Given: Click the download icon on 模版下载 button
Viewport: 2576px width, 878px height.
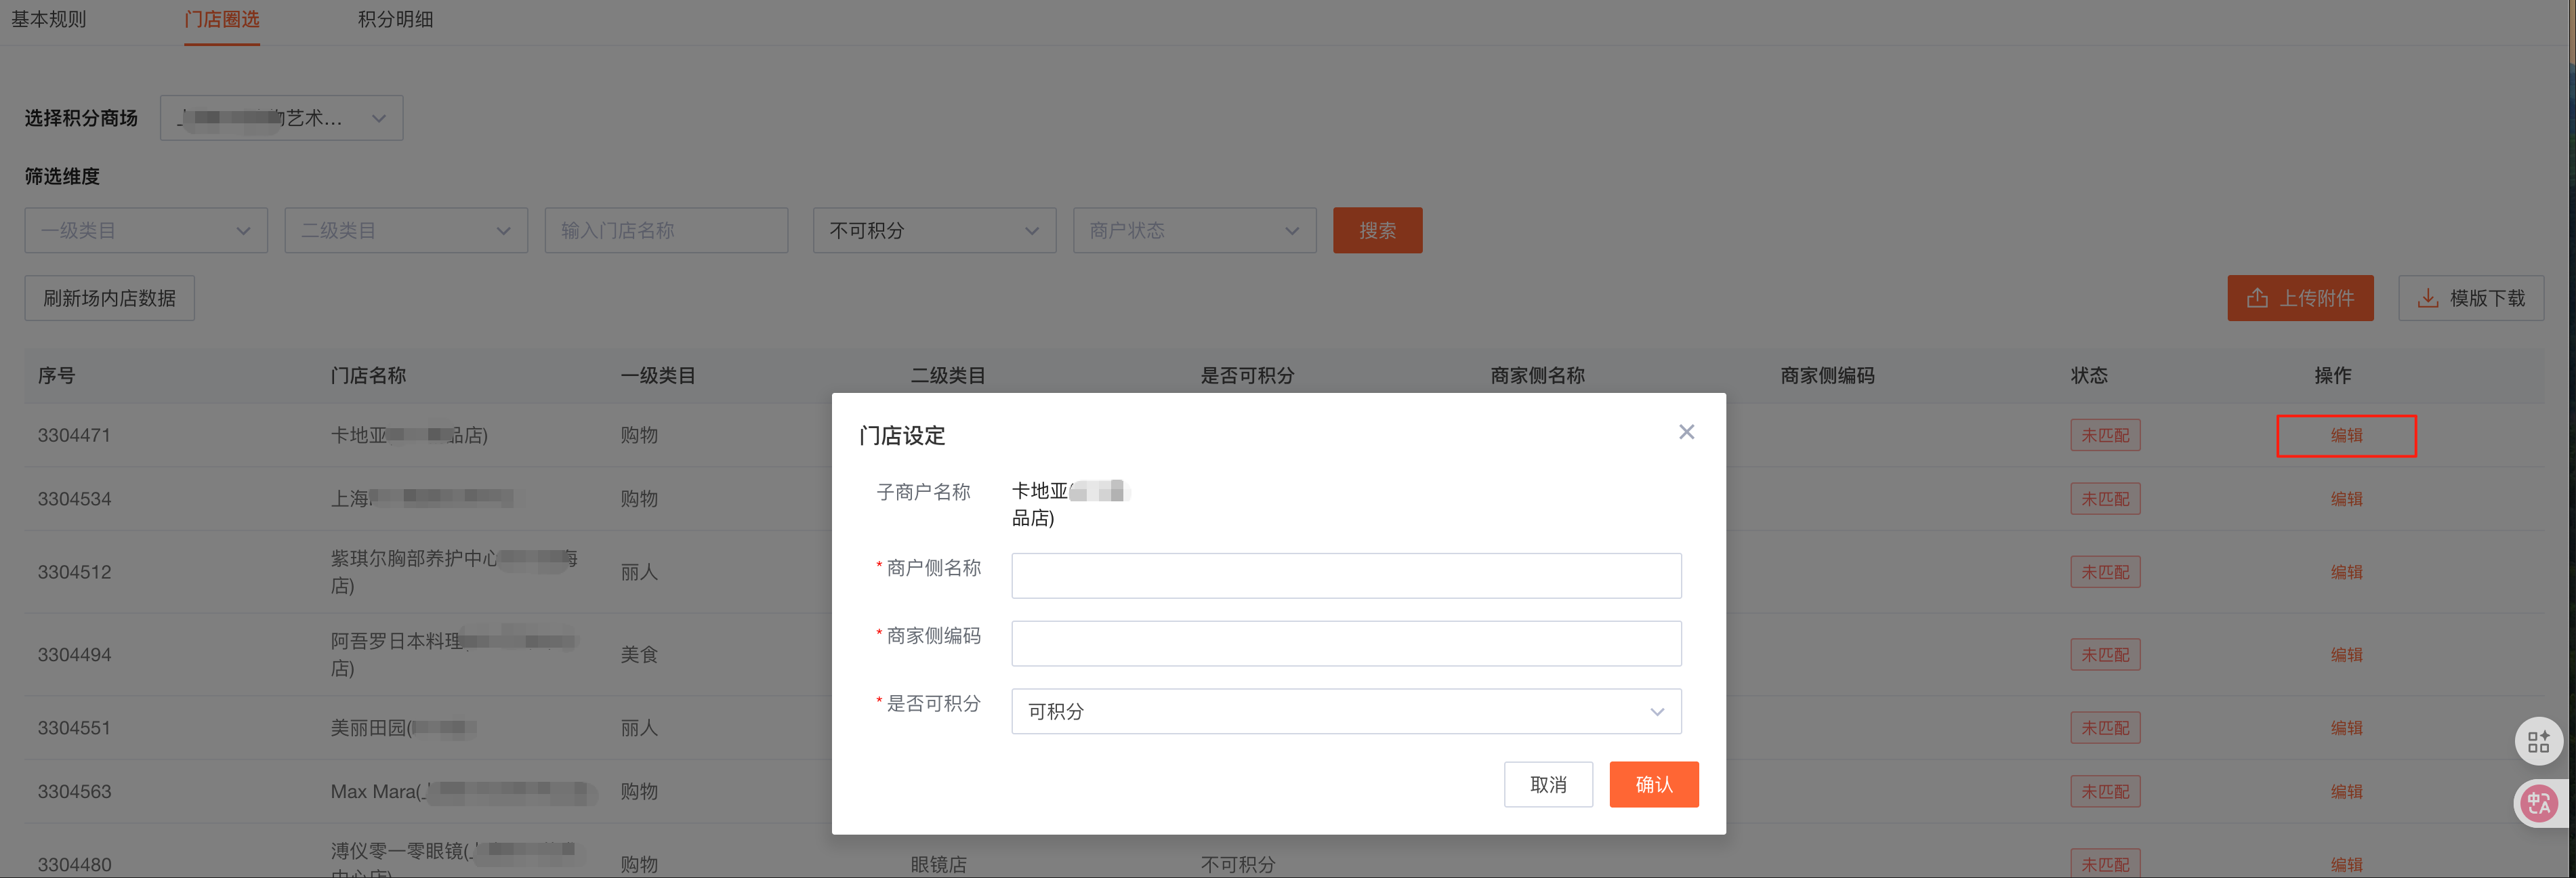Looking at the screenshot, I should coord(2427,298).
